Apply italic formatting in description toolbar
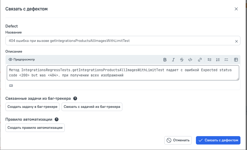This screenshot has height=150, width=247. 173,60
